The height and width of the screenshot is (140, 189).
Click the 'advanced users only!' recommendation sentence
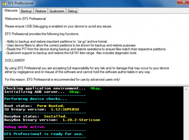click(x=62, y=79)
